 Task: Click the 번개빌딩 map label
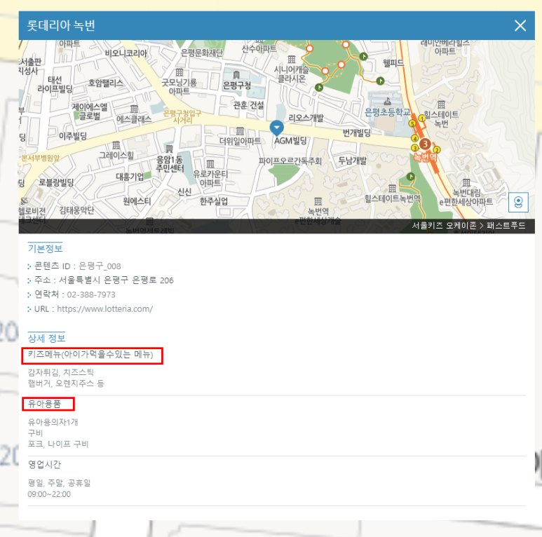(x=356, y=132)
